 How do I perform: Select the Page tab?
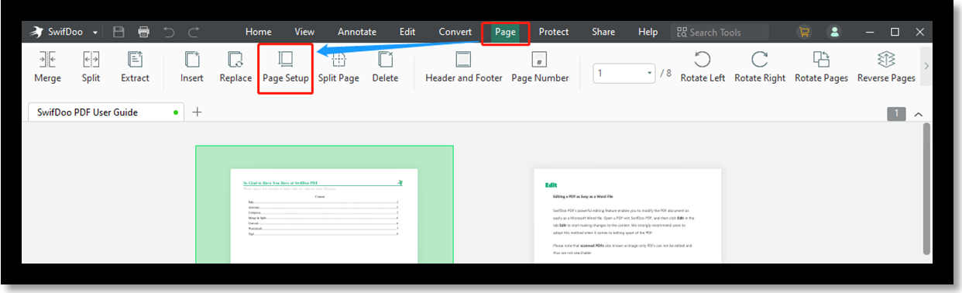[x=505, y=32]
